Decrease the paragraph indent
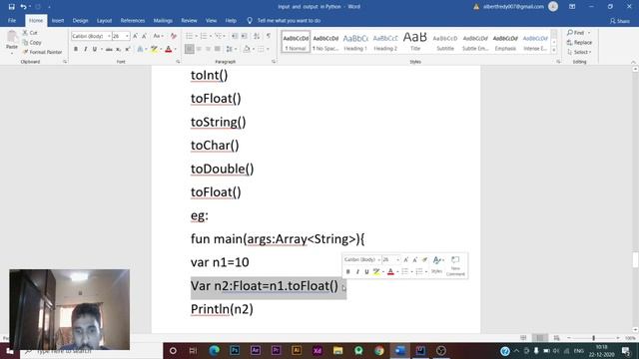Screen dimensions: 639x359 (x=235, y=36)
